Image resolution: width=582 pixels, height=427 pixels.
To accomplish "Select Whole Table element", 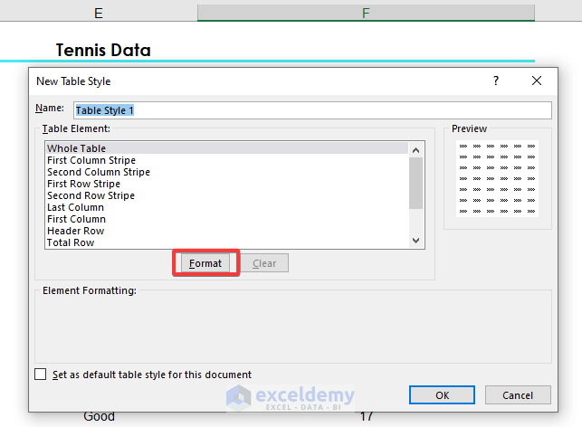I will click(227, 148).
